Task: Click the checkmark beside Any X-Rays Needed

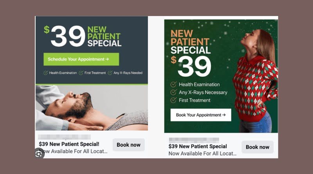Action: click(x=110, y=73)
